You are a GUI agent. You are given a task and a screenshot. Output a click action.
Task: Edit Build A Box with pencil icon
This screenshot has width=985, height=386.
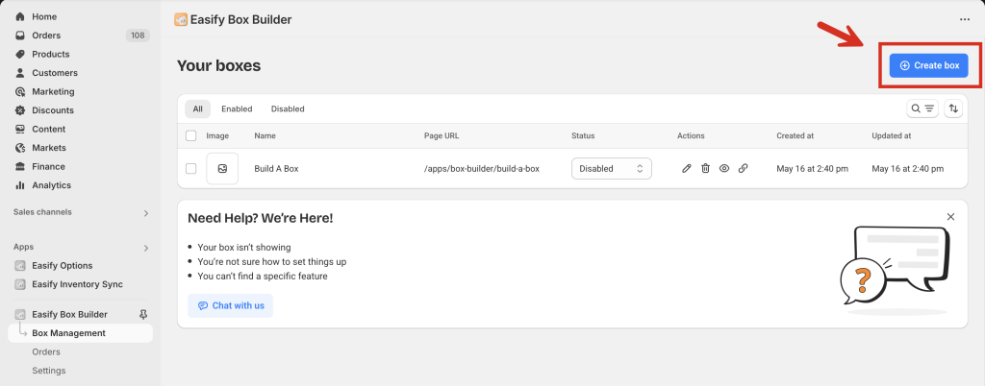(687, 169)
